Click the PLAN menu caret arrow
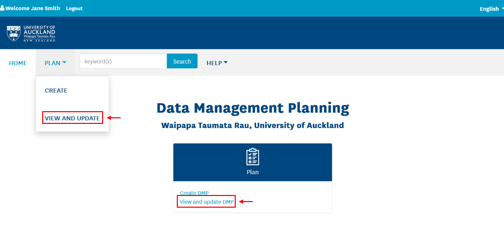The height and width of the screenshot is (229, 504). click(x=65, y=62)
